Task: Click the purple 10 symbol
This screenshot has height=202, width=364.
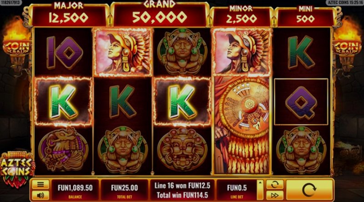Action: coord(64,52)
